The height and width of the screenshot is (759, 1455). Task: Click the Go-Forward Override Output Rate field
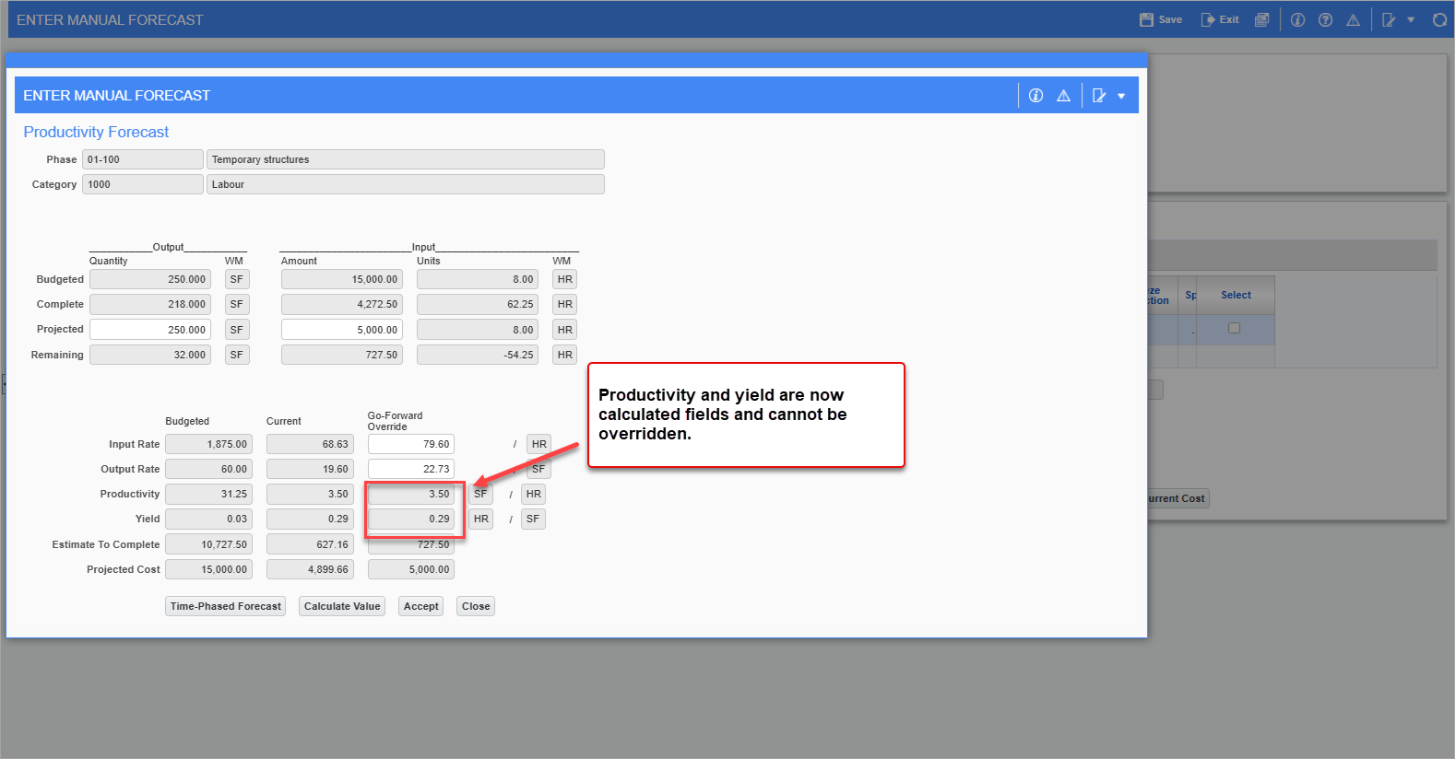point(411,469)
